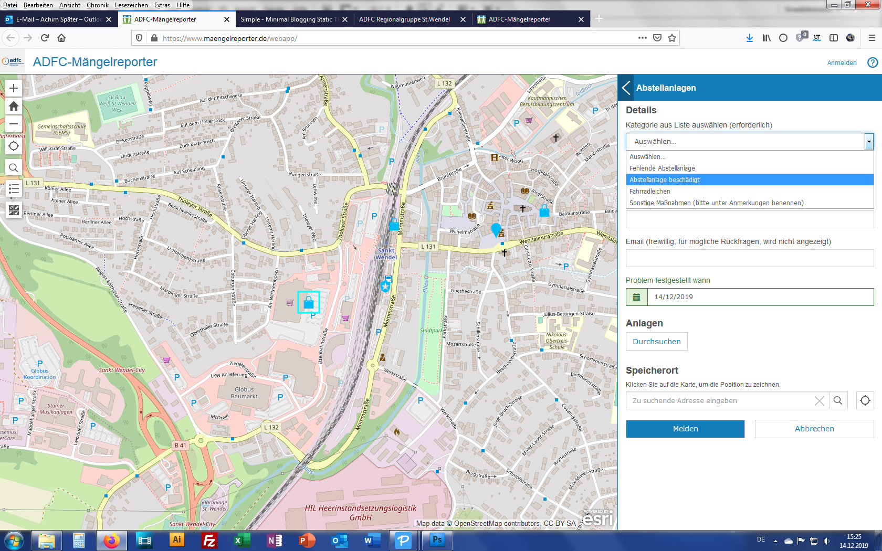The image size is (882, 551).
Task: Open the Lesezeichen menu
Action: click(x=131, y=5)
